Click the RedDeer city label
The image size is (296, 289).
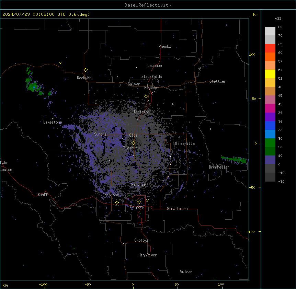pyautogui.click(x=151, y=88)
